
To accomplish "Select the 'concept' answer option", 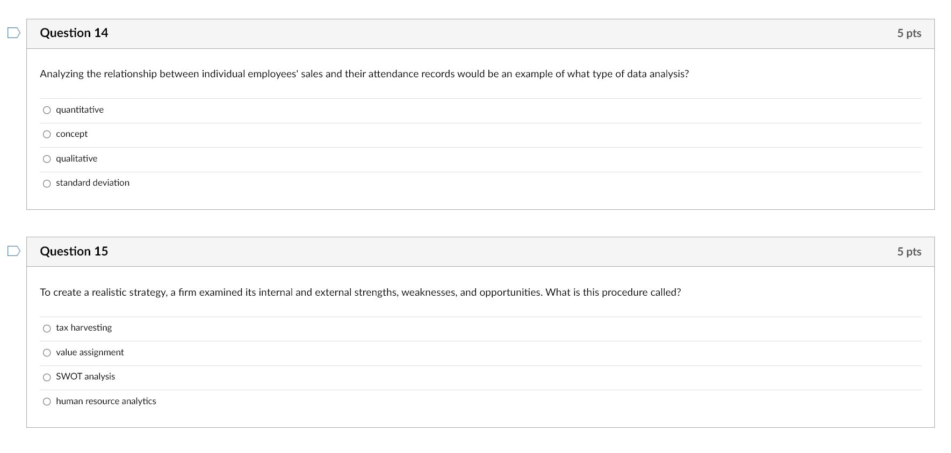I will pos(47,134).
